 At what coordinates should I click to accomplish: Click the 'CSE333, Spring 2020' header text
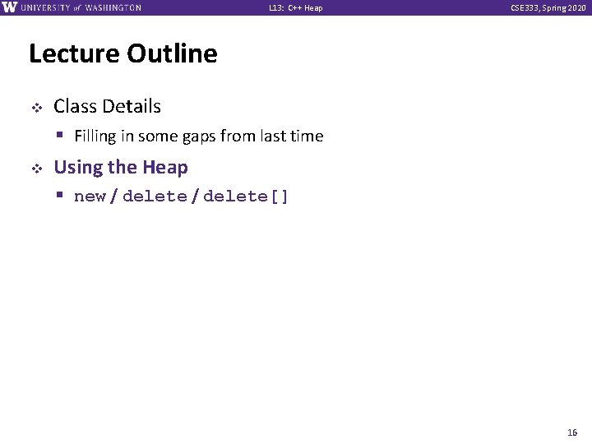click(548, 8)
